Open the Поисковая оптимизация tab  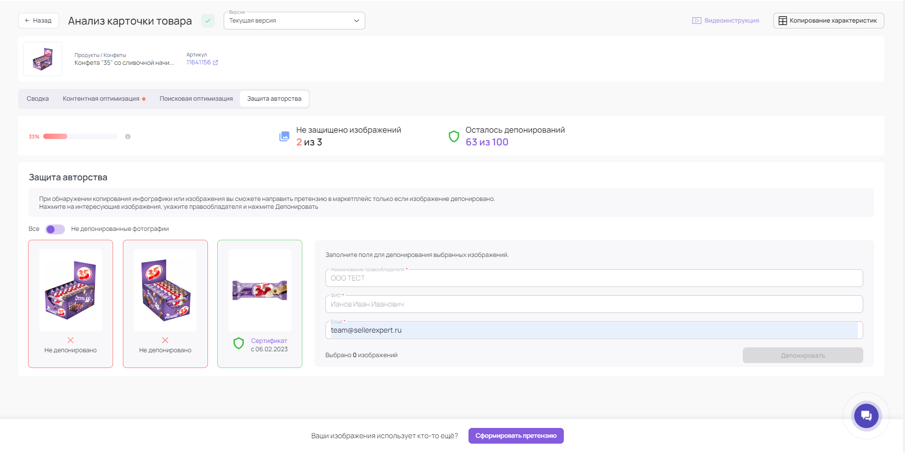point(196,99)
